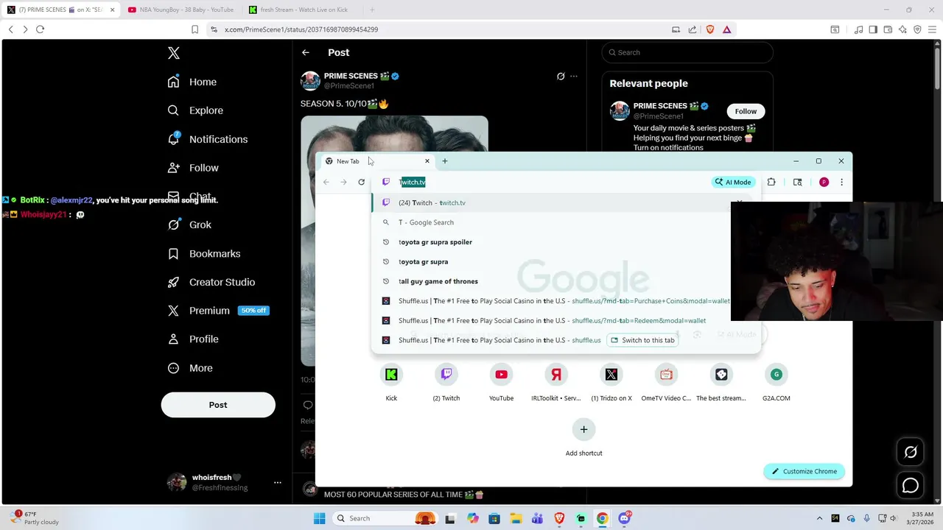The image size is (943, 530).
Task: Click the Brave Rewards triangle icon
Action: point(726,29)
